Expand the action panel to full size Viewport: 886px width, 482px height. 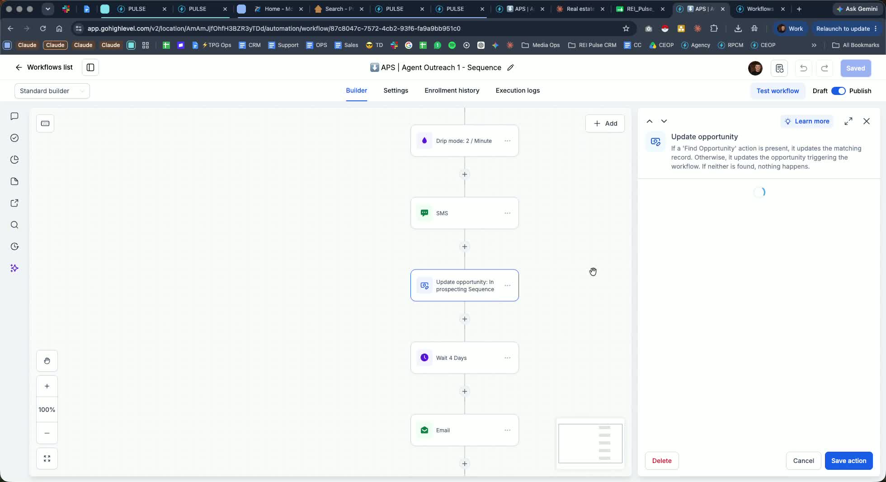[x=848, y=121]
